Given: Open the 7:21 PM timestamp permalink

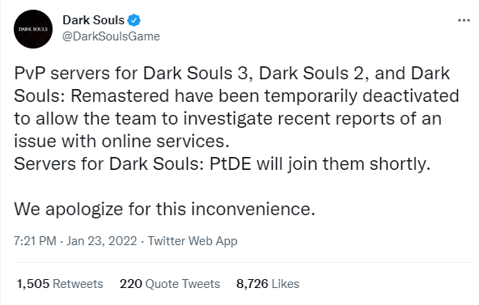Looking at the screenshot, I should coord(35,241).
